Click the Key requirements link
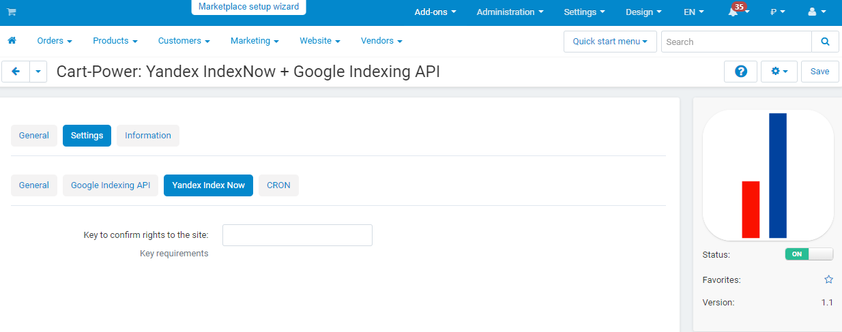842x332 pixels. [x=174, y=254]
